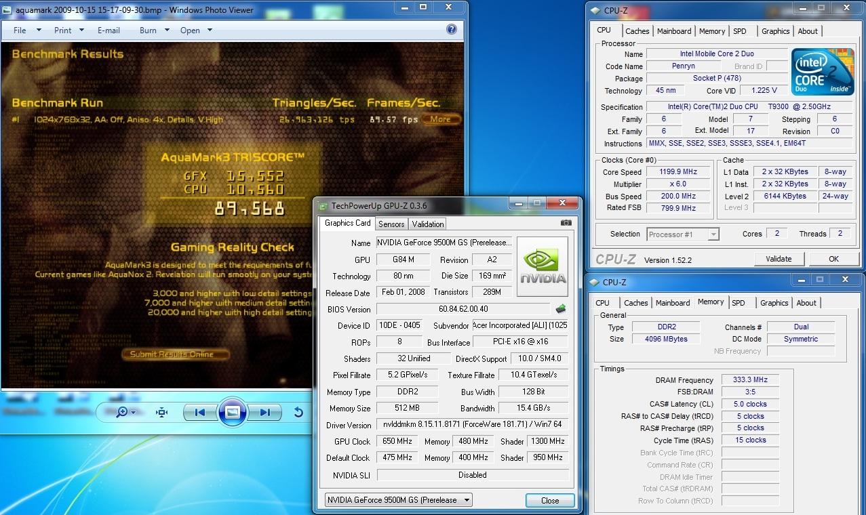This screenshot has height=515, width=866.
Task: Click the lower CPU-Z window title icon
Action: click(x=595, y=282)
